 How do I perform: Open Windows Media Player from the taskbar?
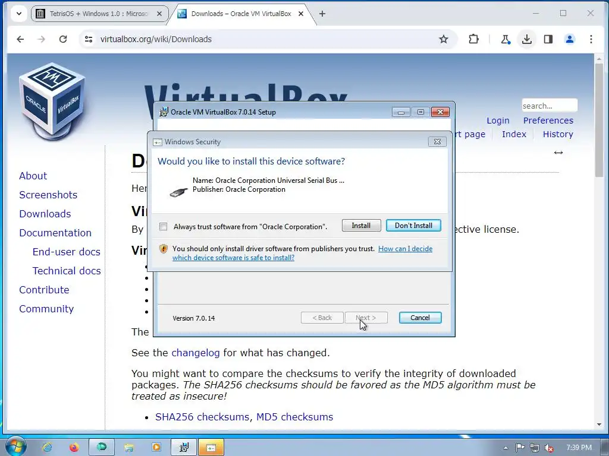156,447
